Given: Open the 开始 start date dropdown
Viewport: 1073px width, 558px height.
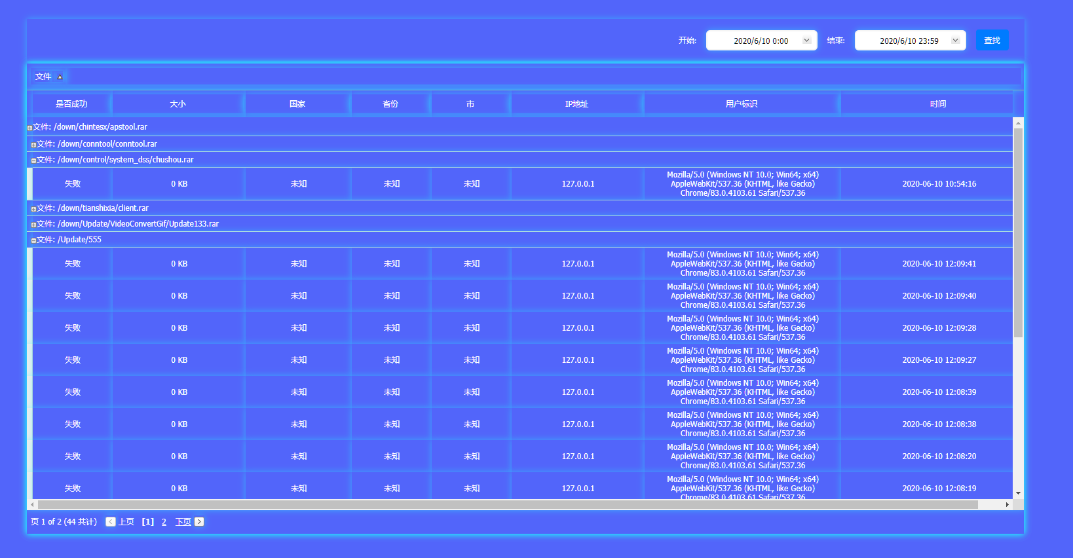Looking at the screenshot, I should (x=806, y=41).
